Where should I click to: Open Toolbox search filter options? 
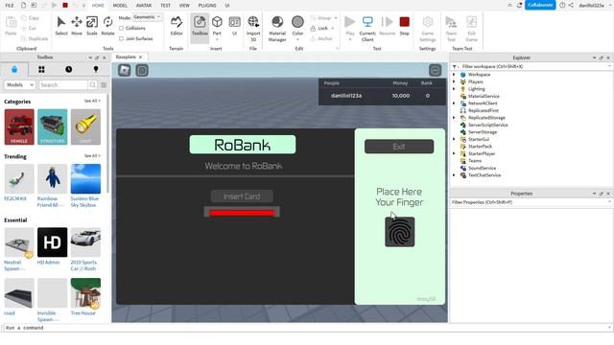click(104, 85)
